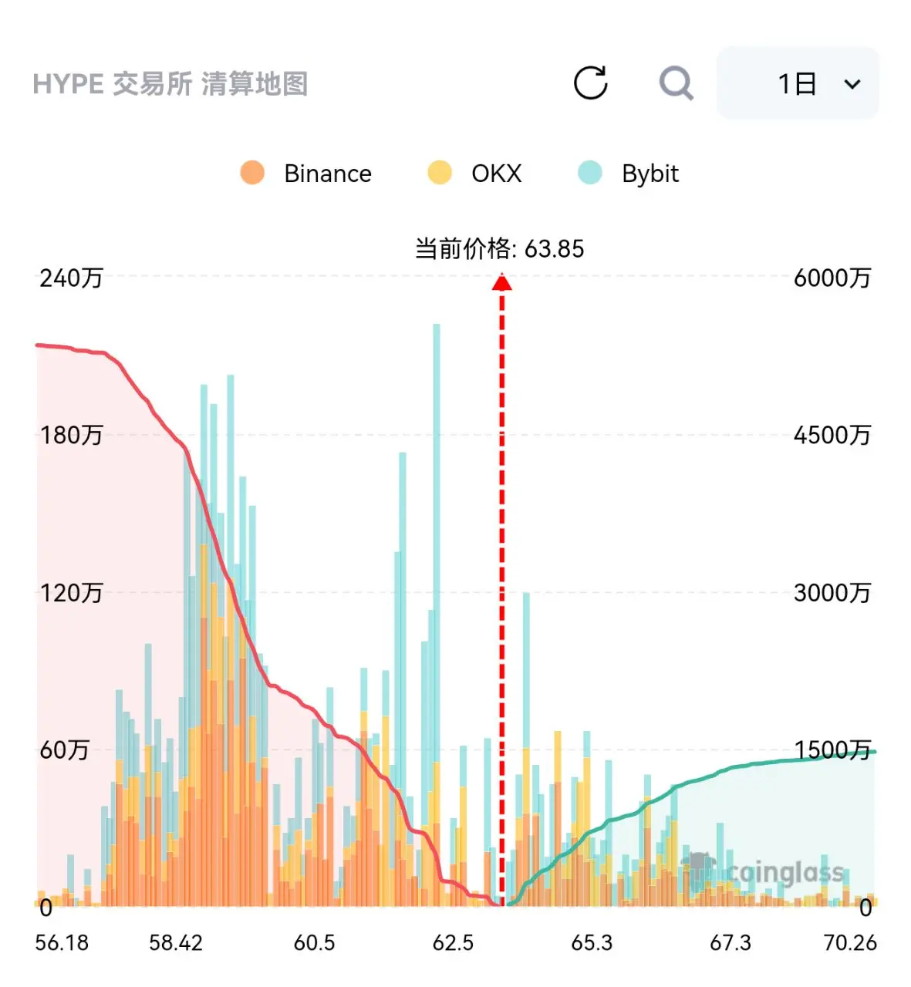Click the 70.26 price axis label

(850, 942)
